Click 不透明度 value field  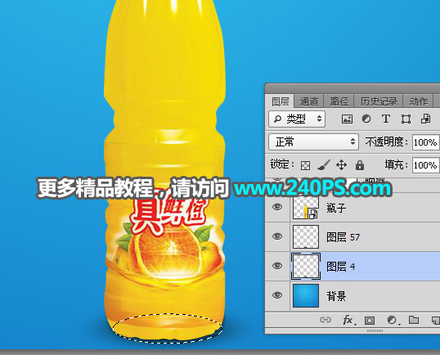click(426, 142)
